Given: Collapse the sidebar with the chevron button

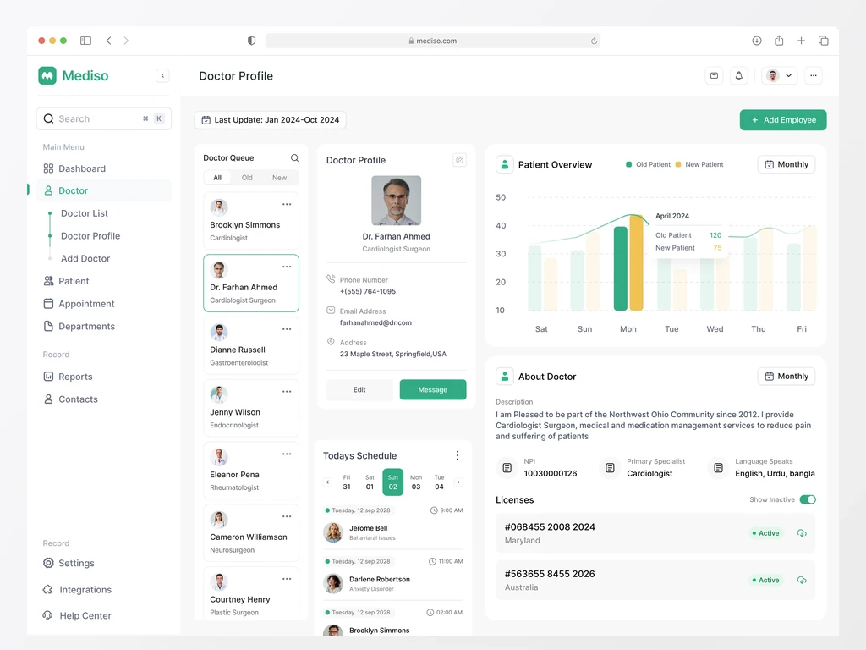Looking at the screenshot, I should [162, 75].
